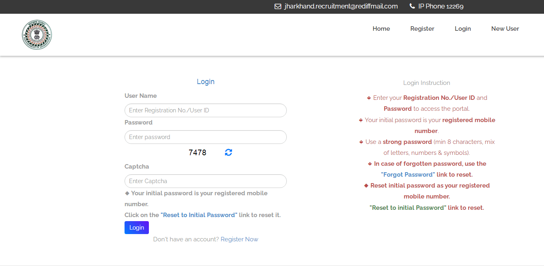544x266 pixels.
Task: Click the captcha code image showing 7478
Action: coord(198,152)
